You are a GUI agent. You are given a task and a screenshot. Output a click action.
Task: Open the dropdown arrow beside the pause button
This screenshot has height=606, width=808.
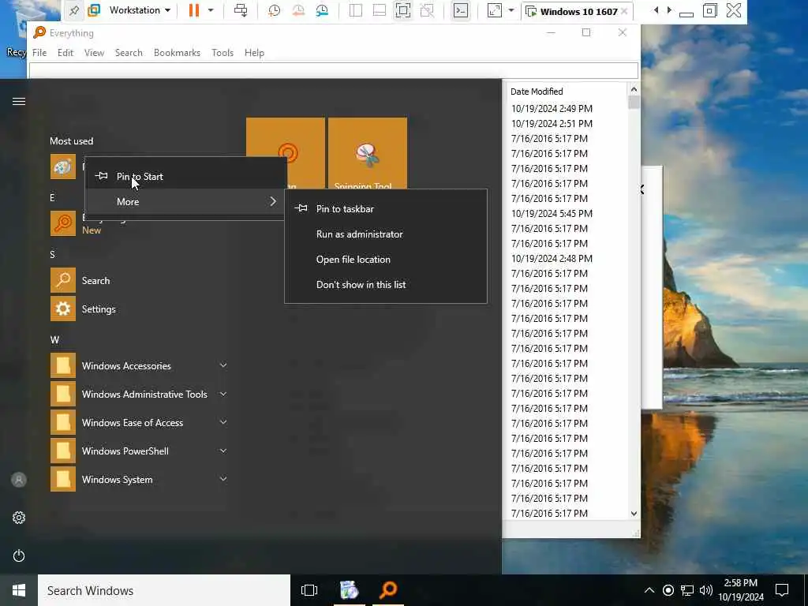point(210,10)
